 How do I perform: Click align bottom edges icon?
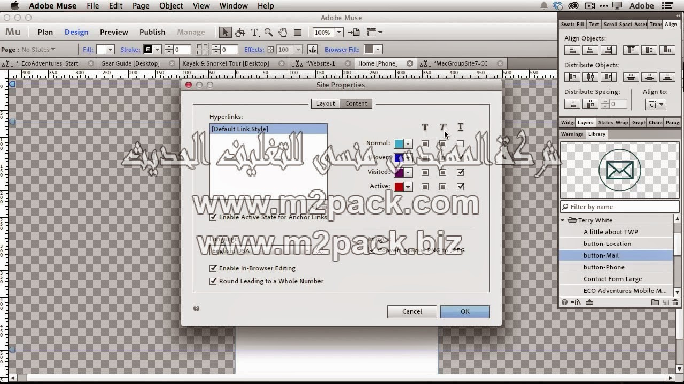click(x=667, y=50)
